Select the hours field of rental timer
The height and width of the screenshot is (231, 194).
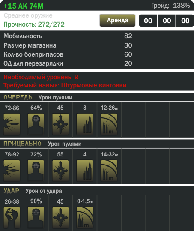point(148,21)
